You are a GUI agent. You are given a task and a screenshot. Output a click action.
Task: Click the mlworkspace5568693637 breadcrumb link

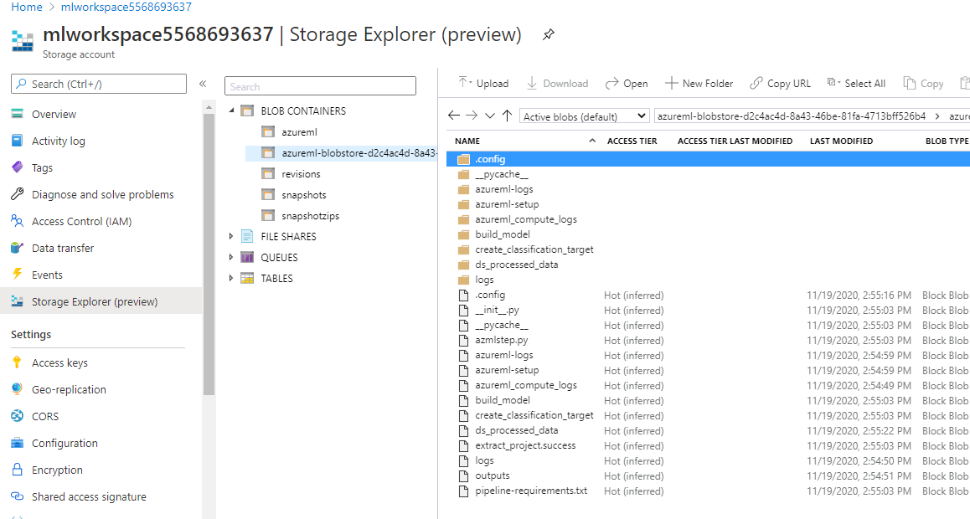click(x=126, y=8)
